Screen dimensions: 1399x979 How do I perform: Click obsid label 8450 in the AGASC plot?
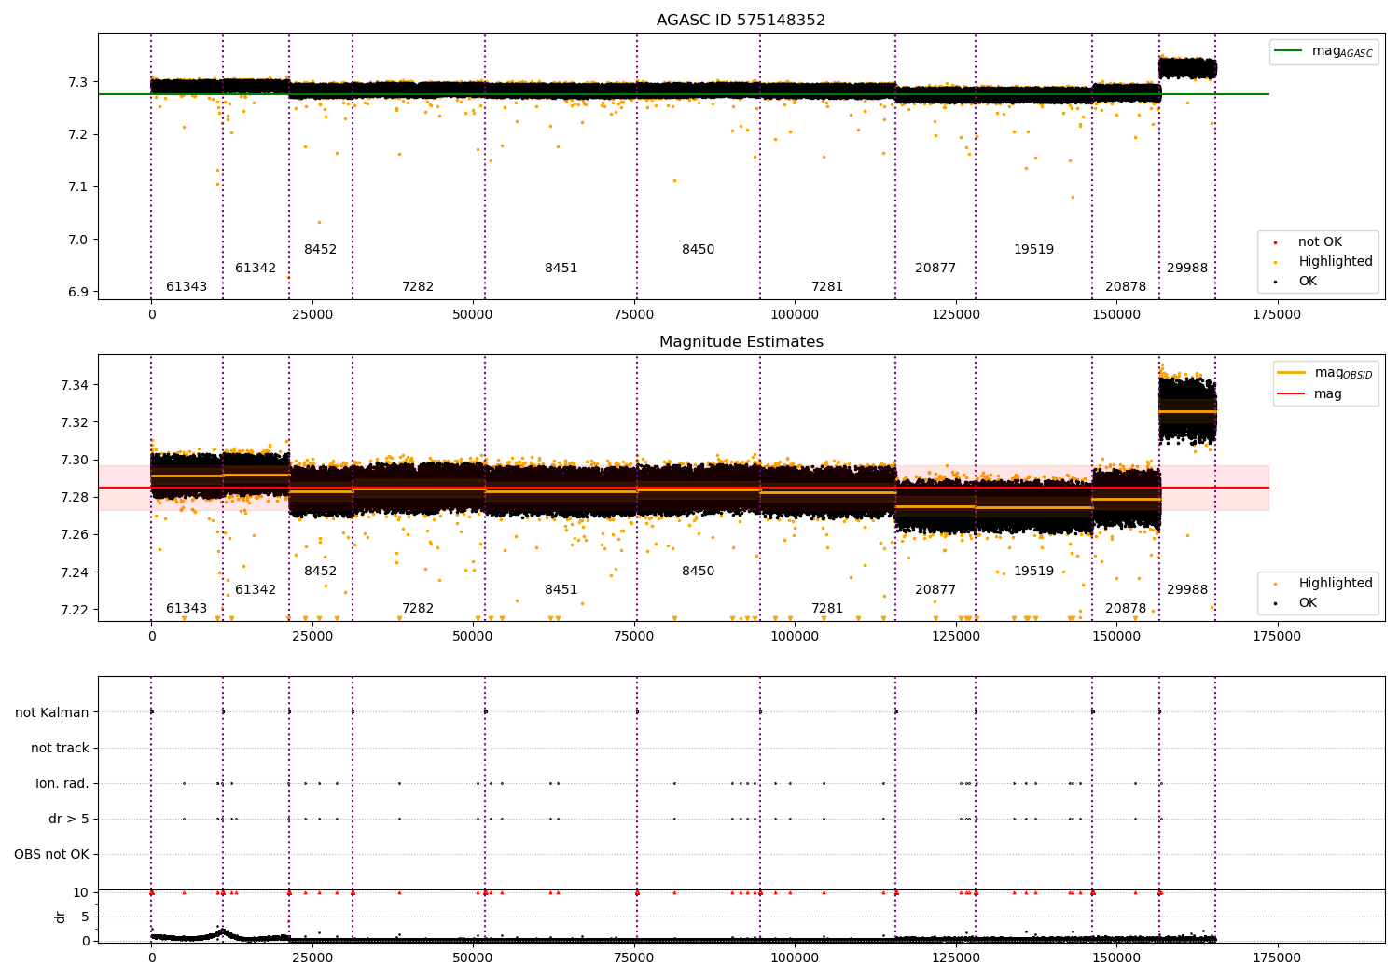[x=699, y=250]
